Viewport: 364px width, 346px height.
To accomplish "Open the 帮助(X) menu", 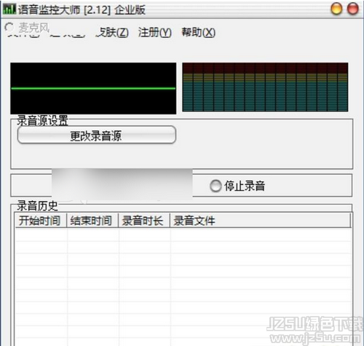I will (199, 32).
